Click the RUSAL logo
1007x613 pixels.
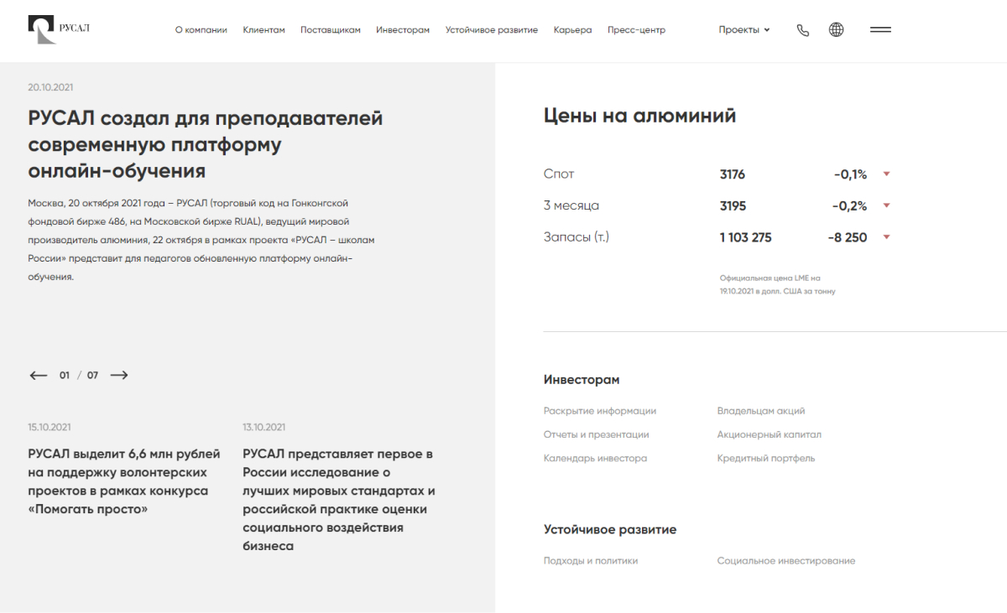point(59,29)
